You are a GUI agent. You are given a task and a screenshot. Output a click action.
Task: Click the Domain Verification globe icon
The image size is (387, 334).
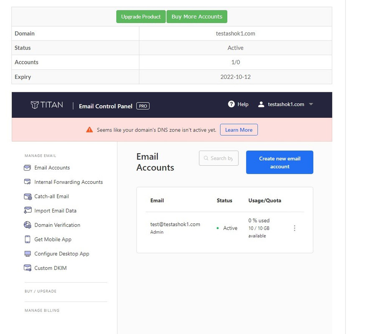28,225
